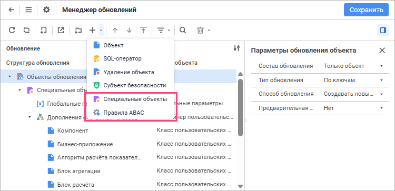Click the Объекты обновления root icon

(21, 76)
